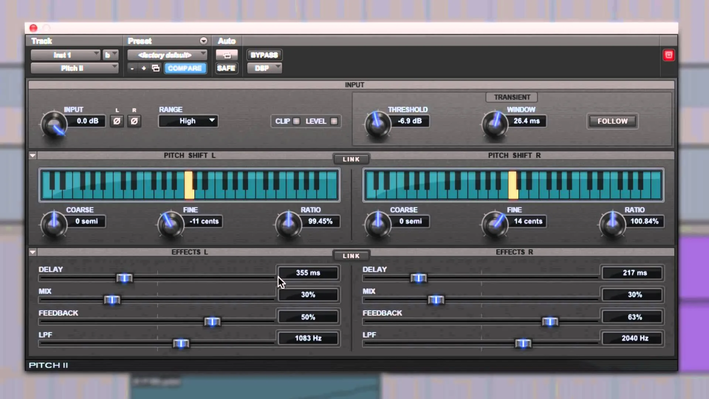Viewport: 709px width, 399px height.
Task: Open the Pitch II plug-in selector menu
Action: pyautogui.click(x=74, y=68)
